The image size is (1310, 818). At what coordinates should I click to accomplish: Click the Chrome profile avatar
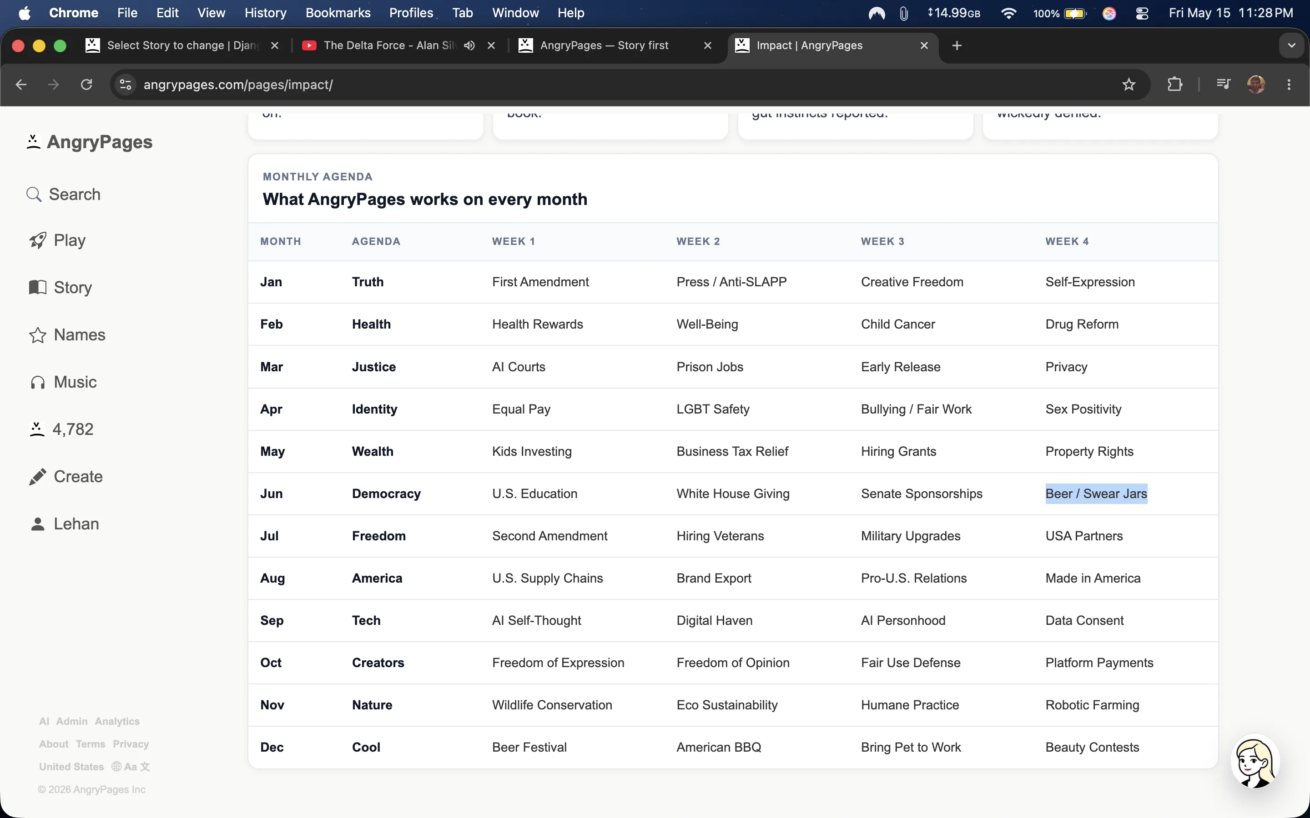pos(1256,85)
